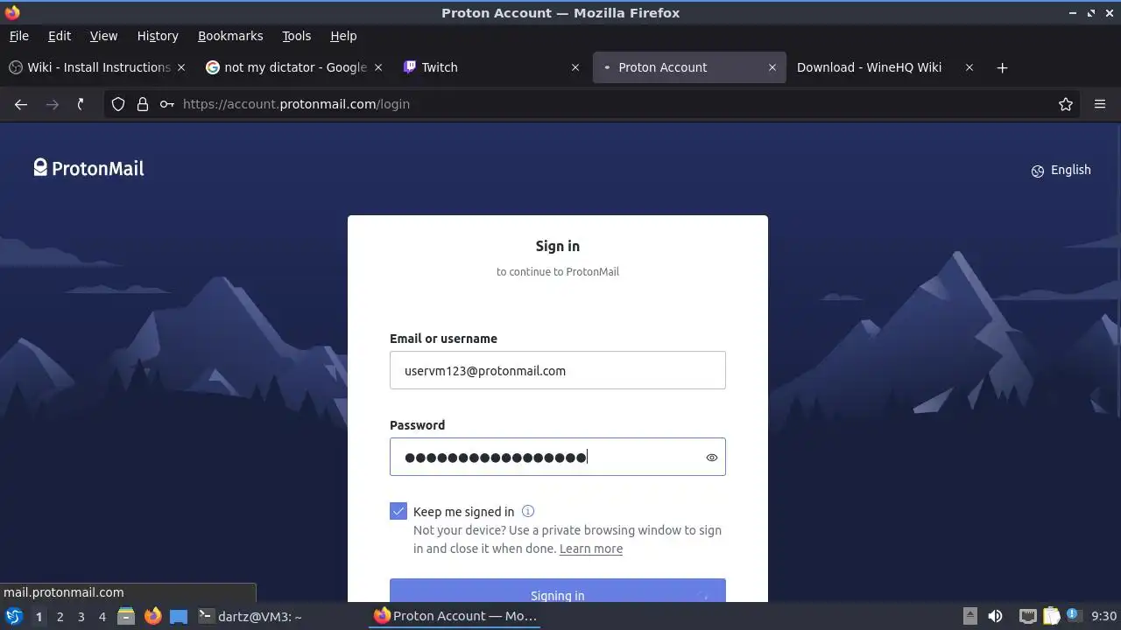1121x630 pixels.
Task: Open the volume speaker tray icon
Action: (x=995, y=616)
